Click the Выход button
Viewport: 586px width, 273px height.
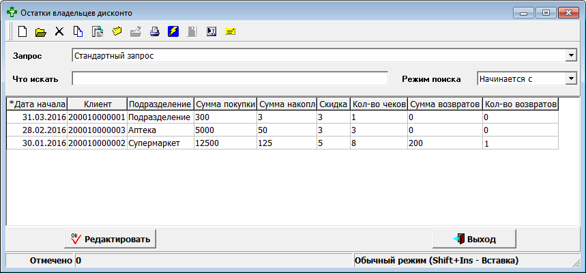pos(475,239)
